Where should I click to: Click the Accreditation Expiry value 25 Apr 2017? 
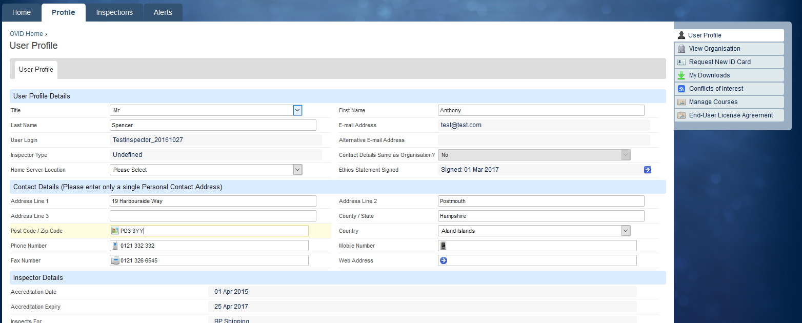click(231, 307)
